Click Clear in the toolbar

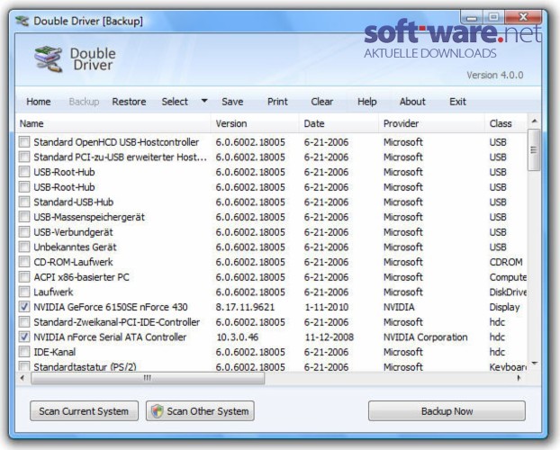click(x=321, y=102)
